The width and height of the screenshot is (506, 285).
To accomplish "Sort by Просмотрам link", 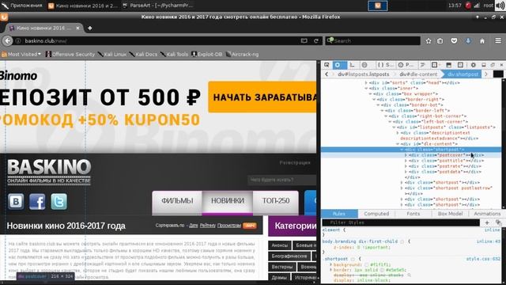I will pos(229,226).
